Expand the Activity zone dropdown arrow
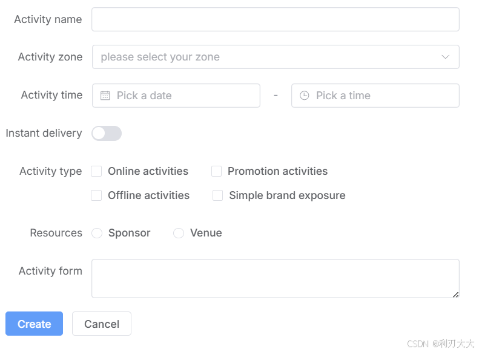479x352 pixels. coord(446,57)
